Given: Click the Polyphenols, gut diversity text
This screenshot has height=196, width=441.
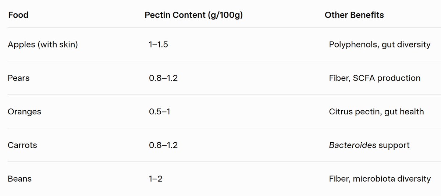Looking at the screenshot, I should 380,44.
